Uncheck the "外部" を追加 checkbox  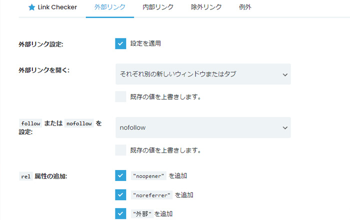click(120, 214)
